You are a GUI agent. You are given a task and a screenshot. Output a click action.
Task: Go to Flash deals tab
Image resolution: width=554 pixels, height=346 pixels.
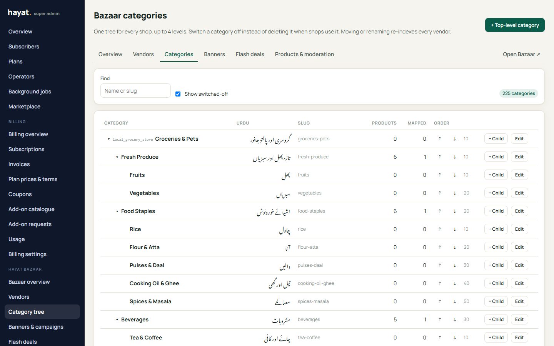pyautogui.click(x=250, y=54)
